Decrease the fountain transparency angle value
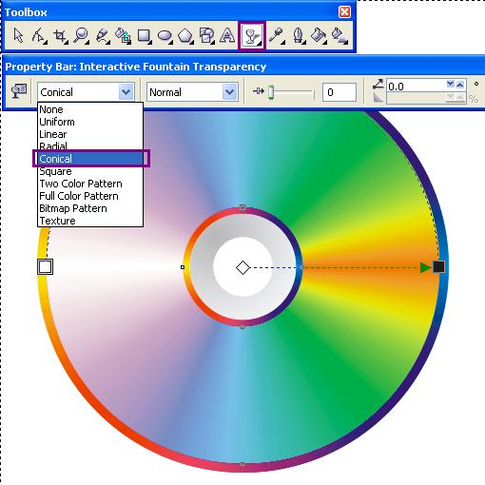This screenshot has width=485, height=485. 451,84
